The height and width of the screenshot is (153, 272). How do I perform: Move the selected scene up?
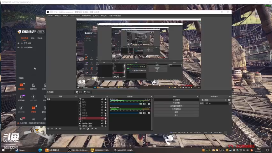56,129
